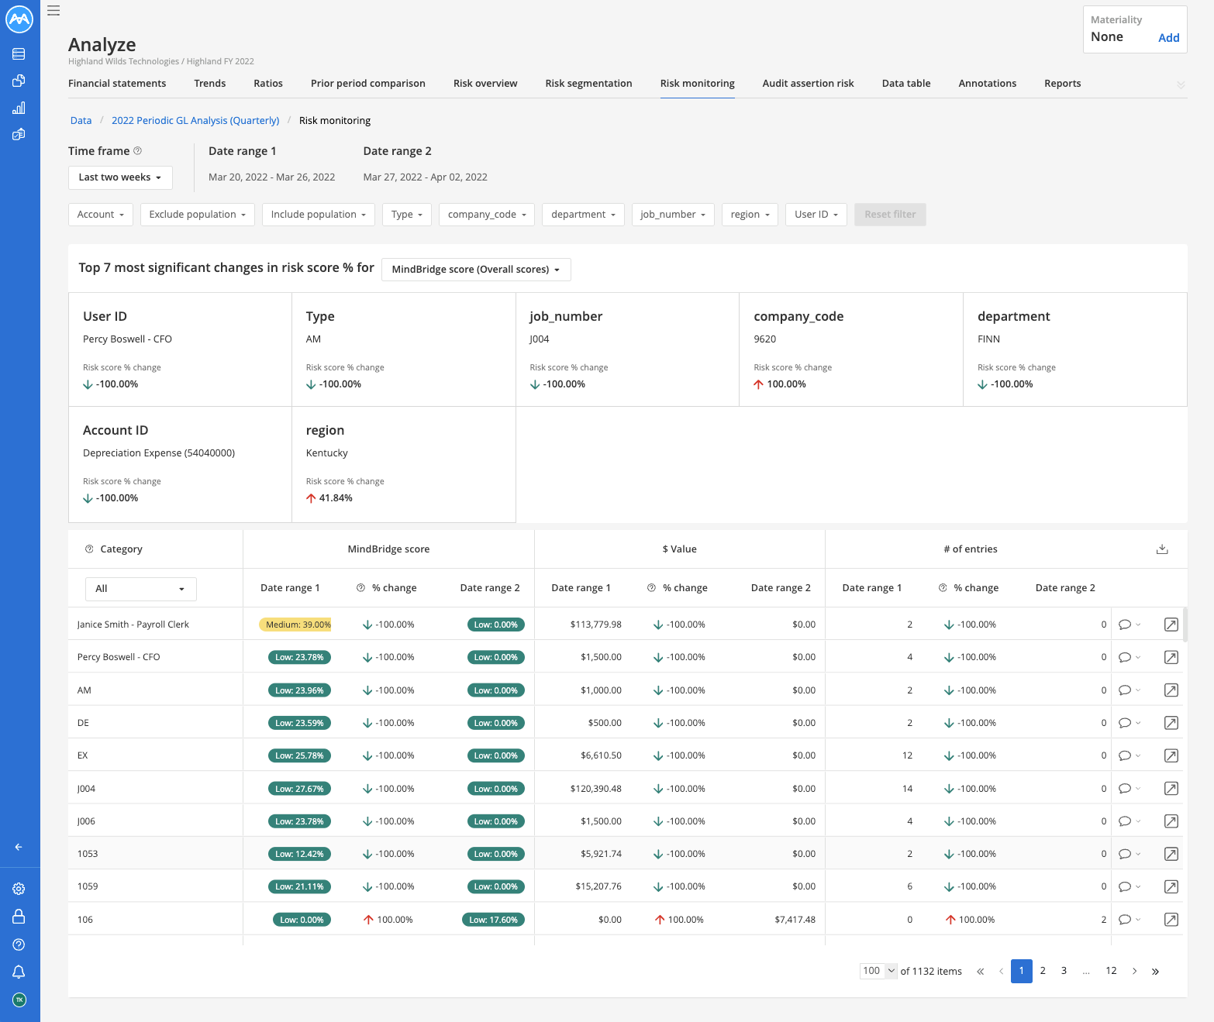Download the risk monitoring table

click(1162, 549)
